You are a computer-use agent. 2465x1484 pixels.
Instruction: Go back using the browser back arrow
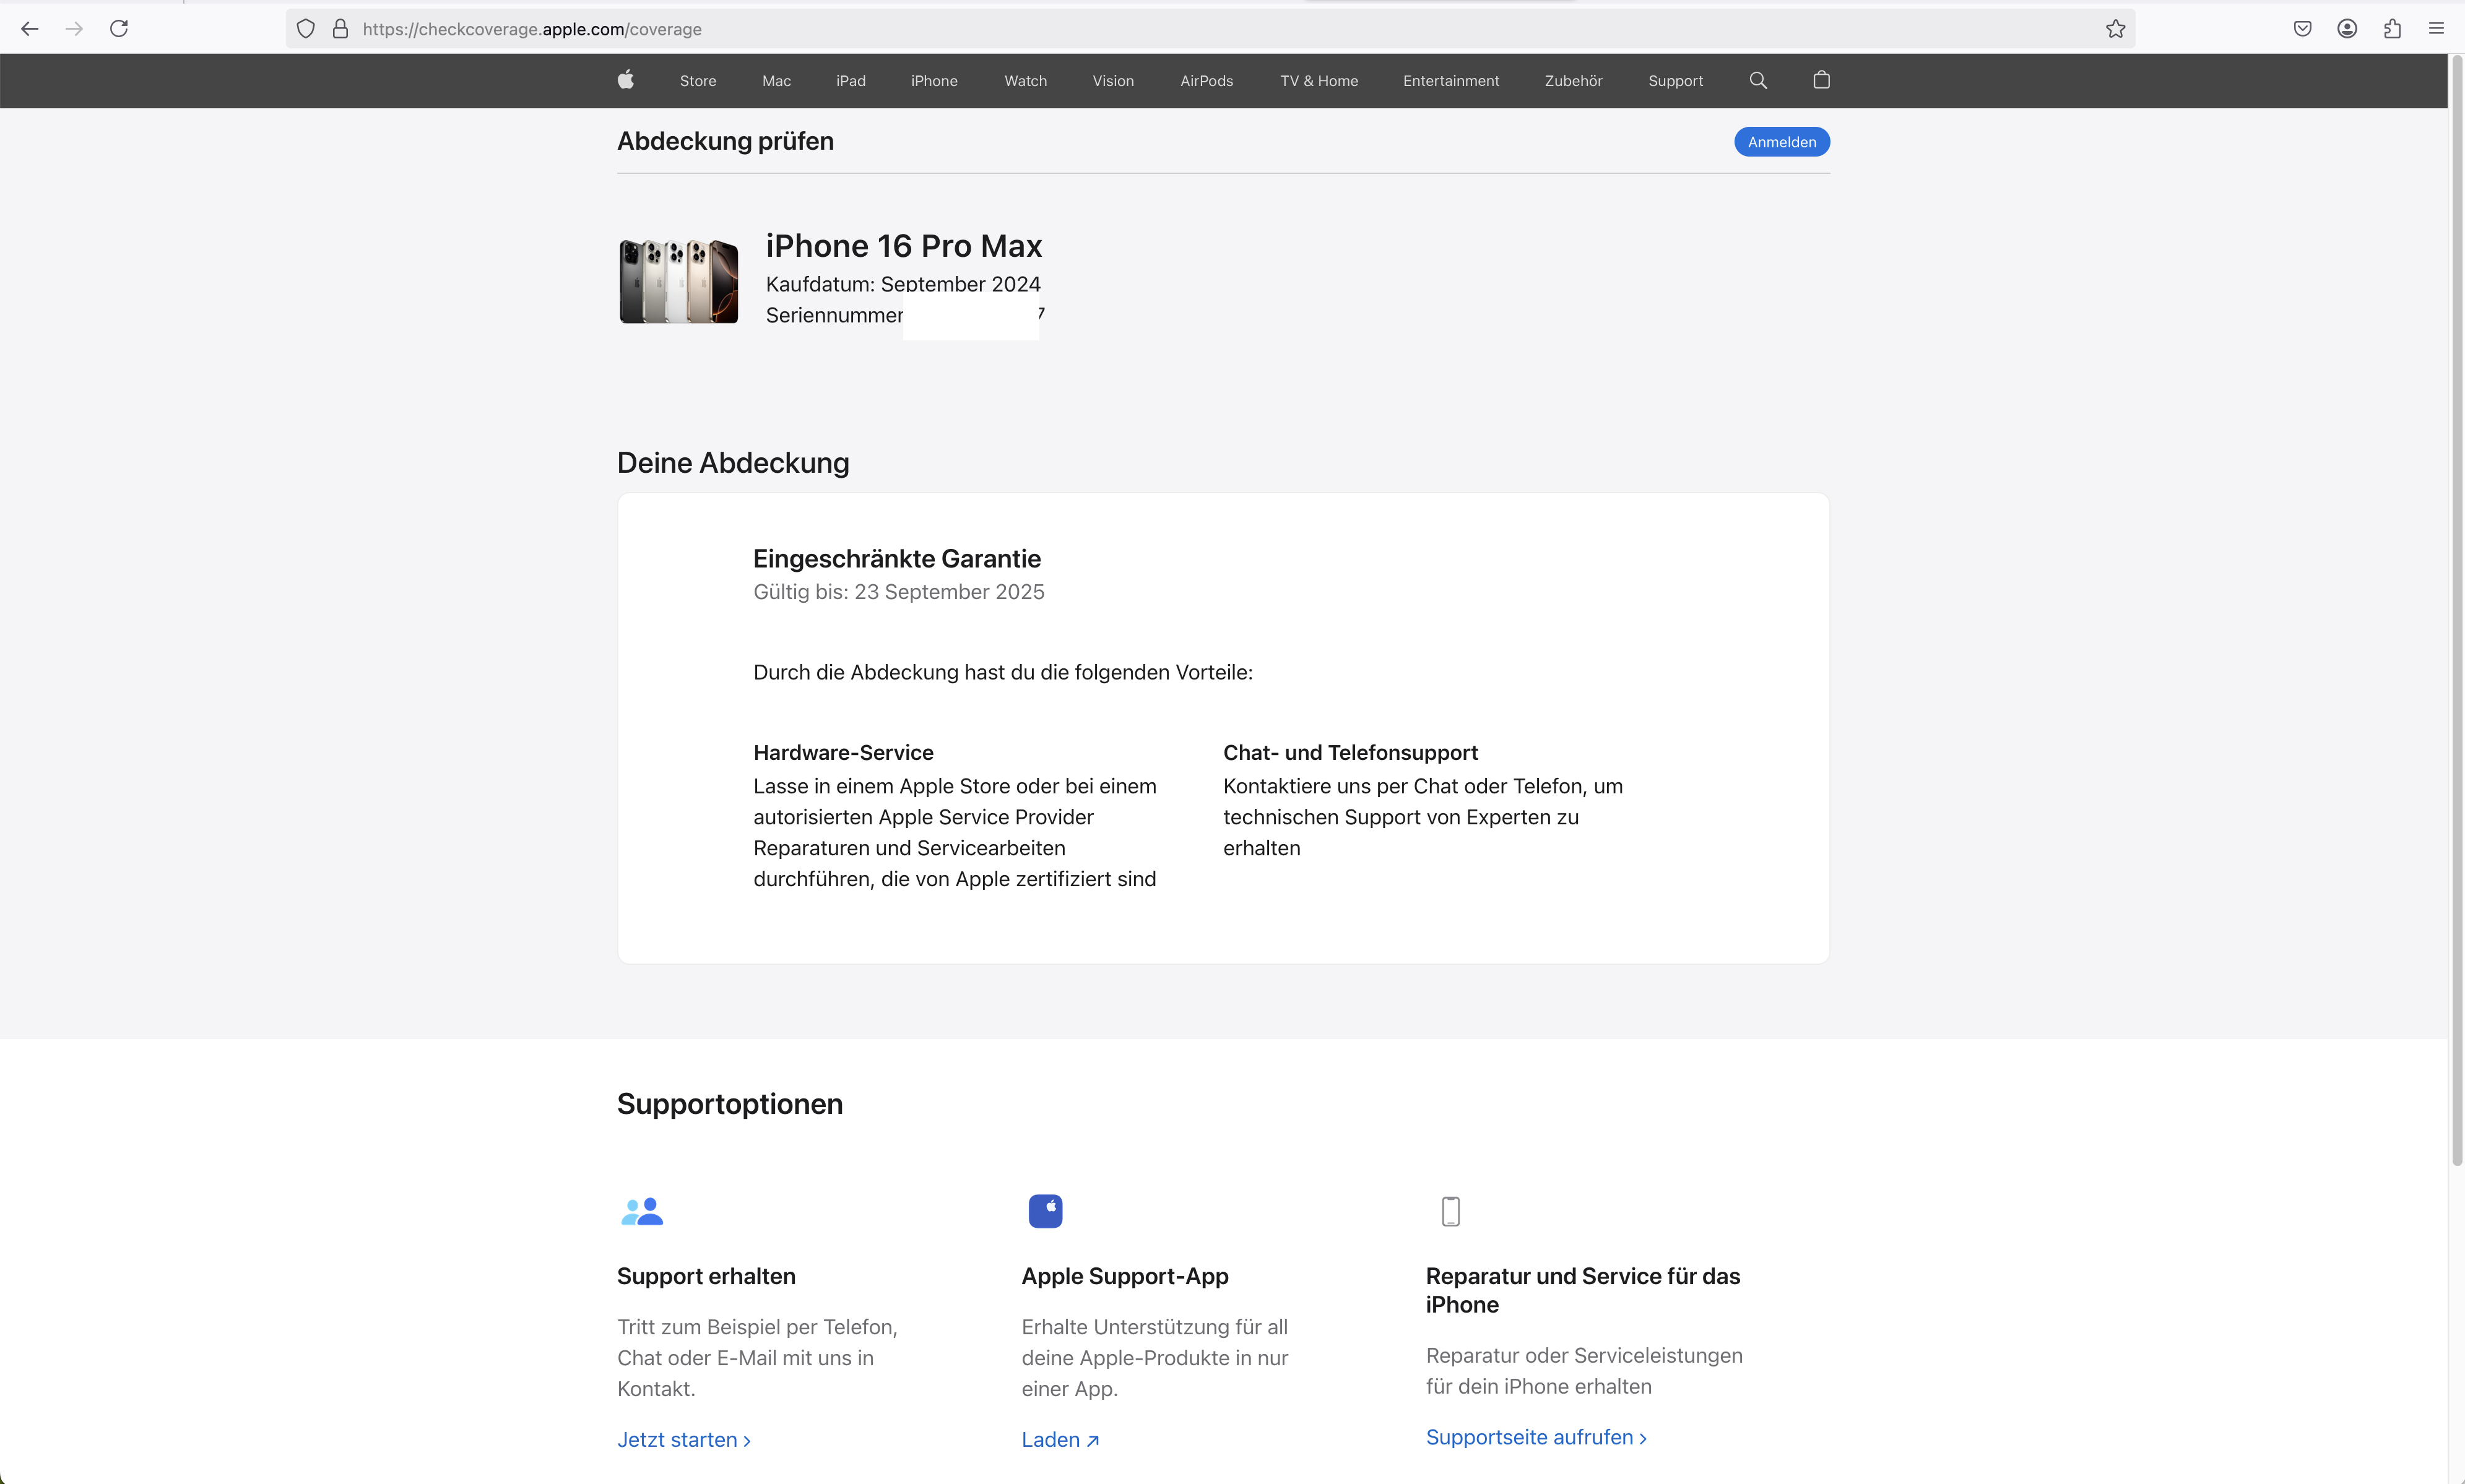tap(30, 29)
